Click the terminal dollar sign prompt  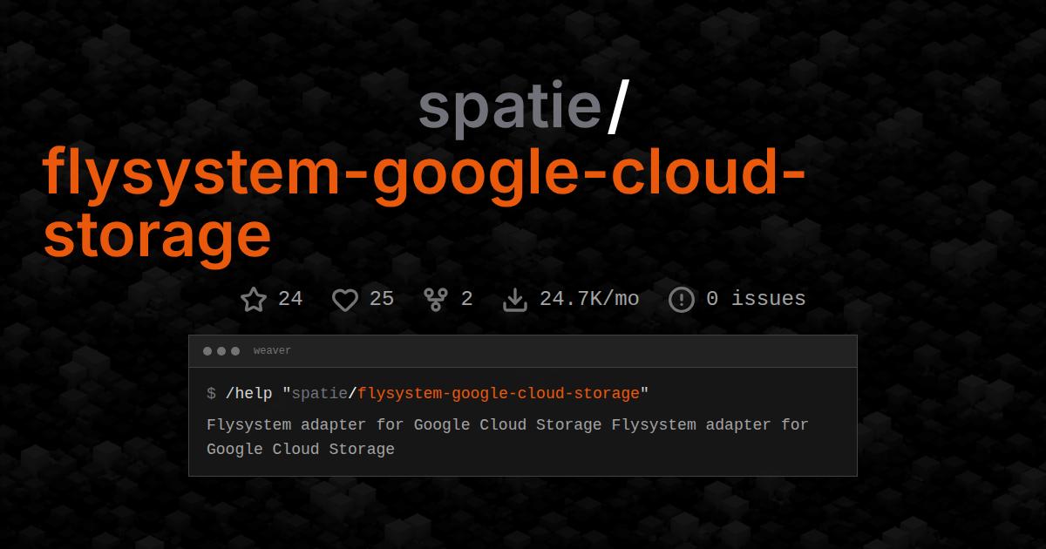[209, 393]
